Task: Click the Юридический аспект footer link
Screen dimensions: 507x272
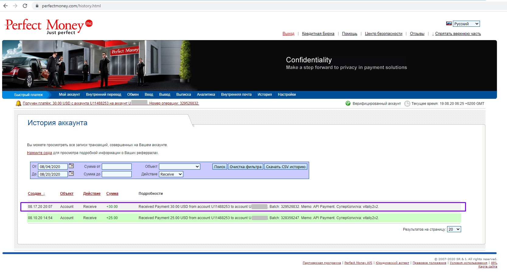Action: tap(392, 263)
